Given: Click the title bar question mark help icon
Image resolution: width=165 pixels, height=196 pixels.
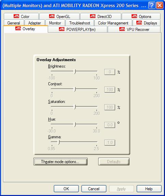Looking at the screenshot, I should [151, 5].
